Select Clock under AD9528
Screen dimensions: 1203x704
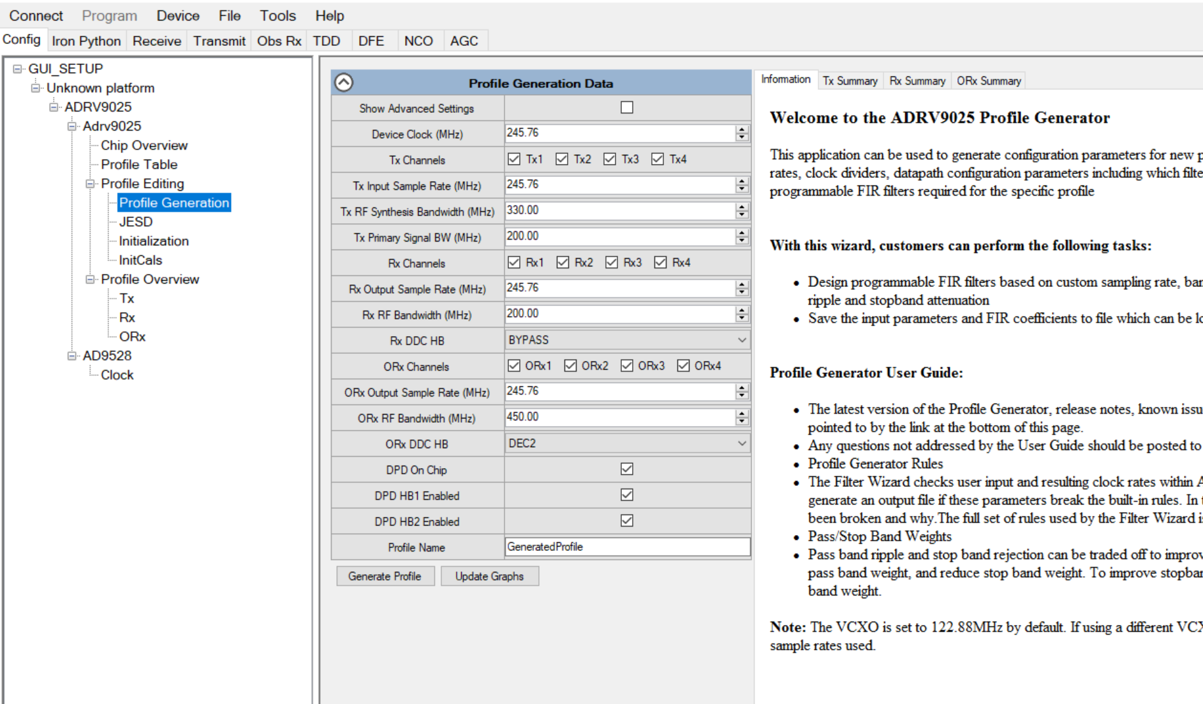pos(117,375)
